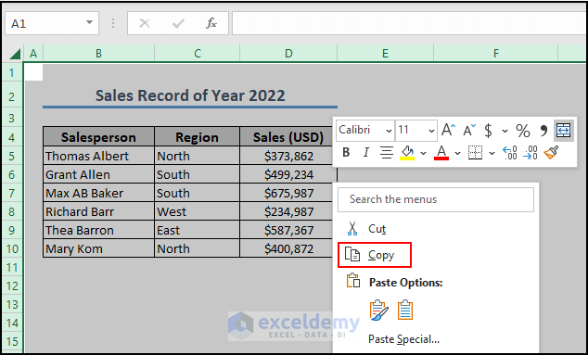Toggle the Merge & Center button
The image size is (588, 355).
(x=564, y=131)
